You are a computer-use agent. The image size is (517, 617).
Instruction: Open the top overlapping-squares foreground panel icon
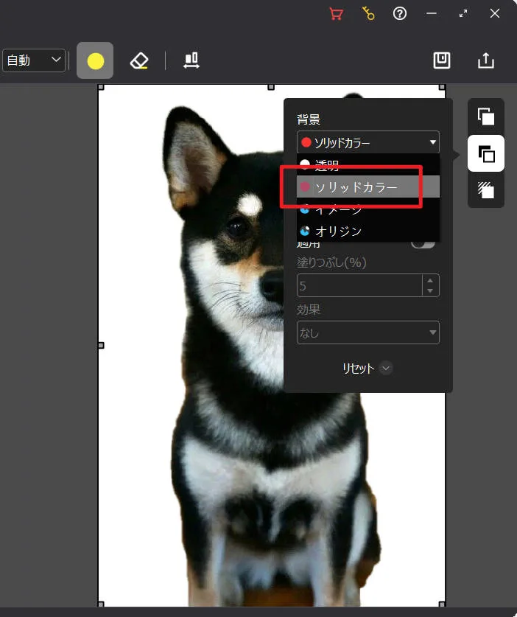[x=486, y=116]
